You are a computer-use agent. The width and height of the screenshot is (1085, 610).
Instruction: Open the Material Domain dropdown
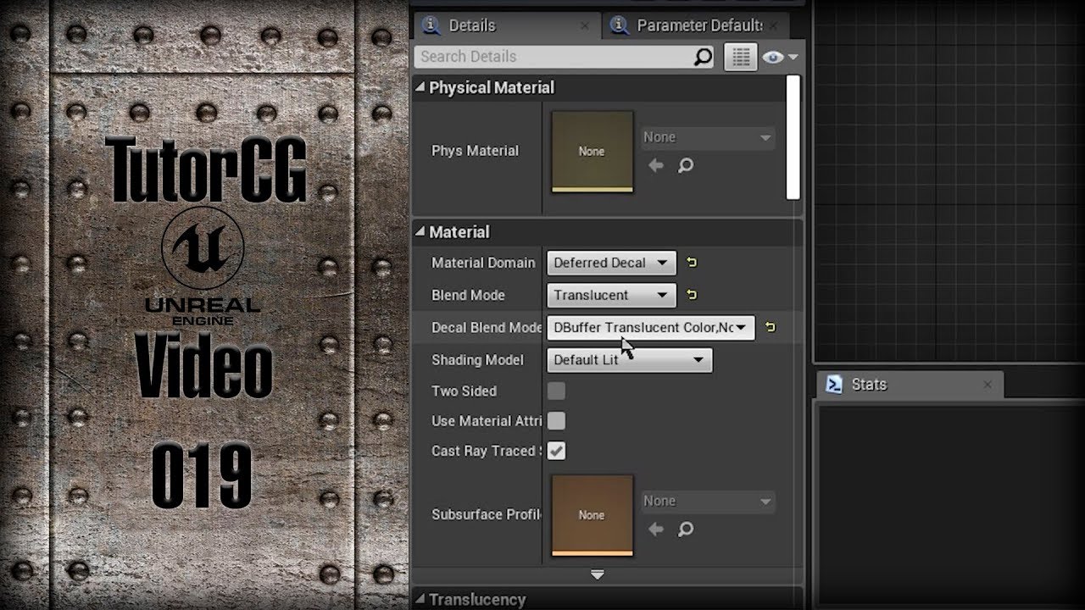(611, 263)
